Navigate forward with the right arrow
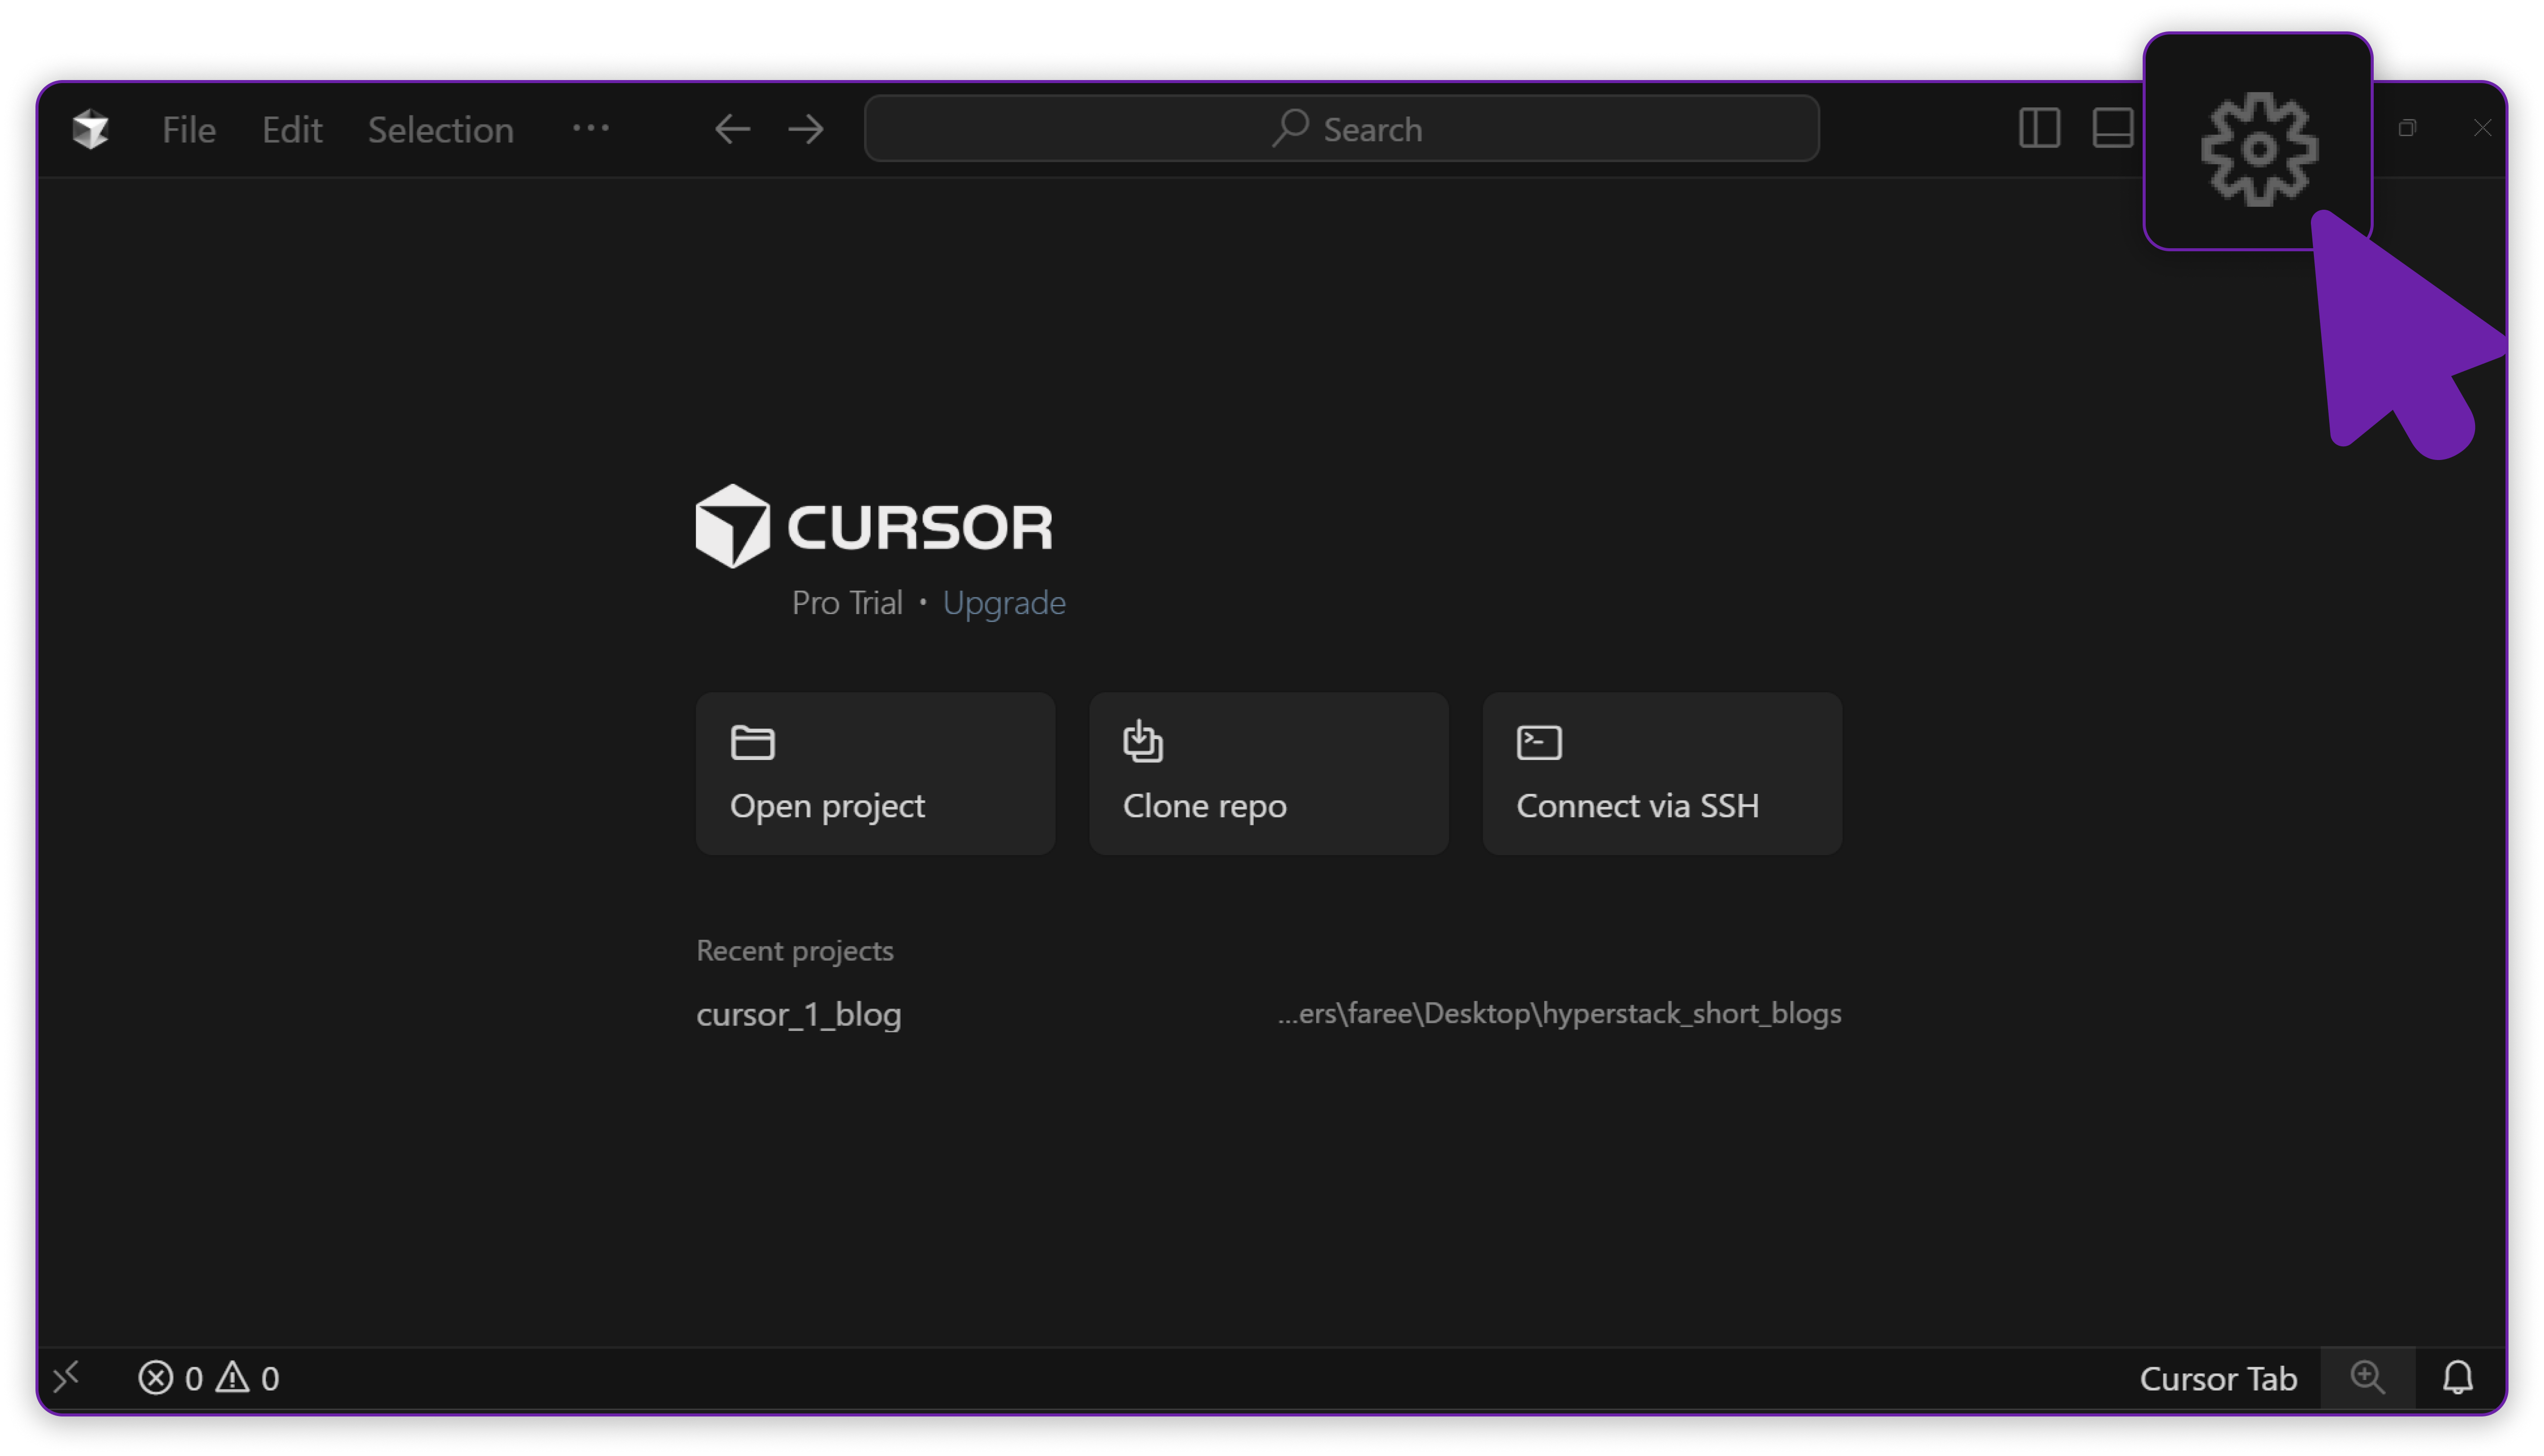2544x1456 pixels. (x=805, y=128)
